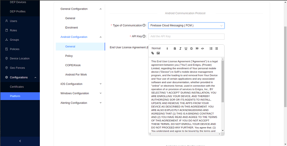
Task: Click the EULA editor vertical scrollbar
Action: tap(223, 81)
